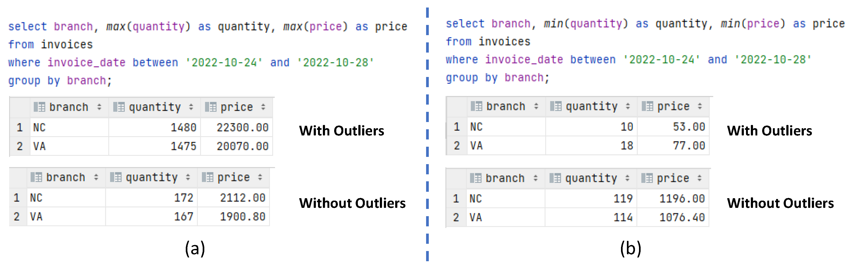The width and height of the screenshot is (853, 269).
Task: Sort quantity arrows in min Without Outliers table
Action: click(x=627, y=178)
